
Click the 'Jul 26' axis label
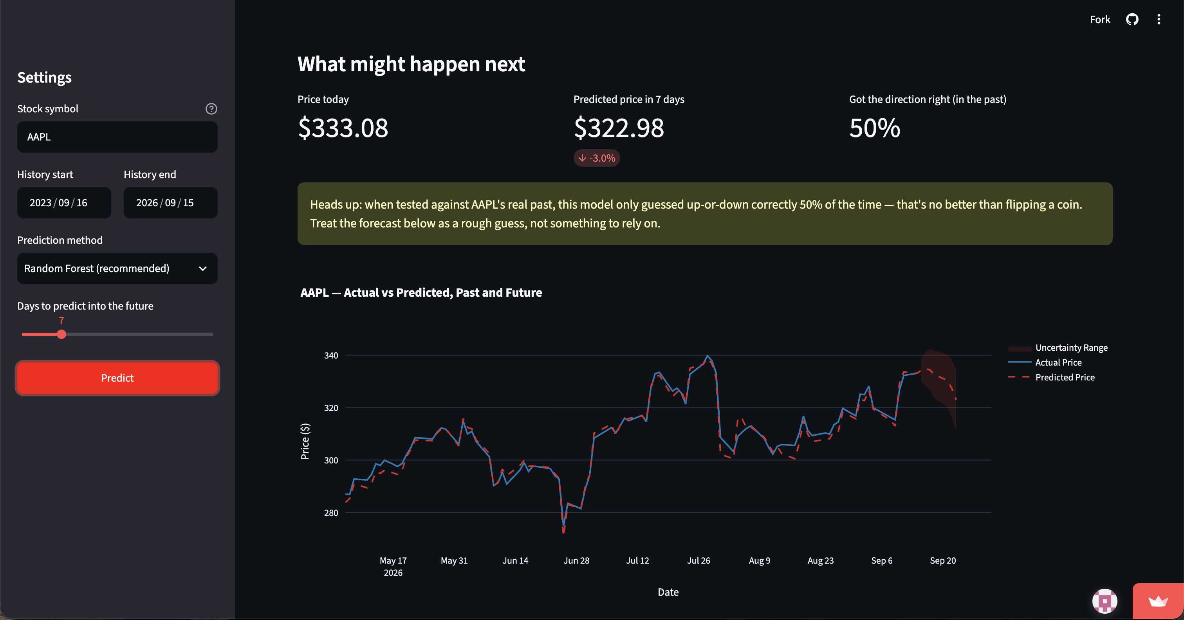pyautogui.click(x=698, y=560)
